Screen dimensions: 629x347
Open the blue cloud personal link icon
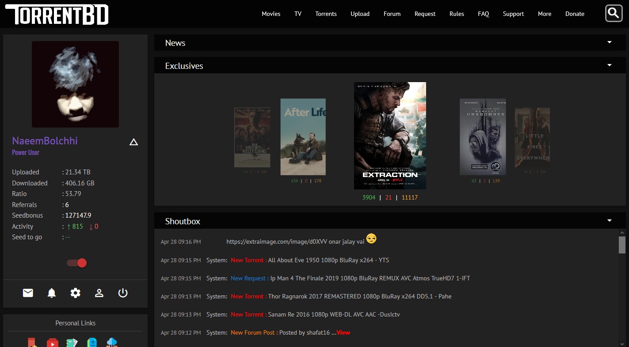point(112,343)
